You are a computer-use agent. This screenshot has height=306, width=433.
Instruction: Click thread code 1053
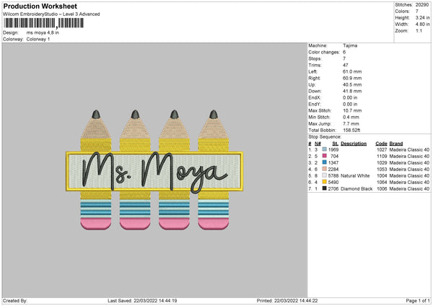382,170
